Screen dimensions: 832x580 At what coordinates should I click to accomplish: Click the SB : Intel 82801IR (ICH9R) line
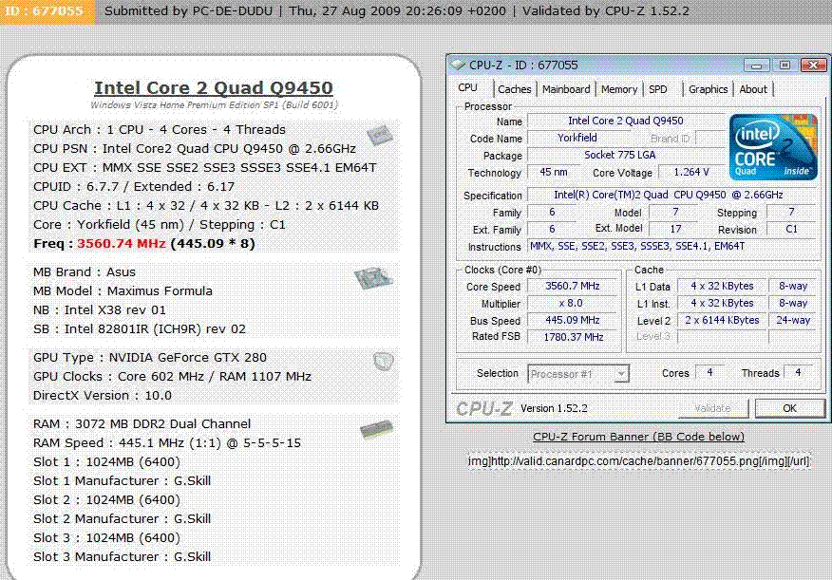pos(140,329)
